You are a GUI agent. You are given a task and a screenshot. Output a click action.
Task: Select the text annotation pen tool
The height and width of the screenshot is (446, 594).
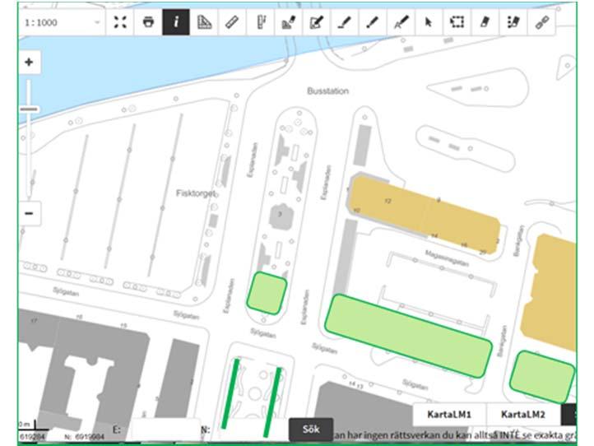pyautogui.click(x=401, y=22)
